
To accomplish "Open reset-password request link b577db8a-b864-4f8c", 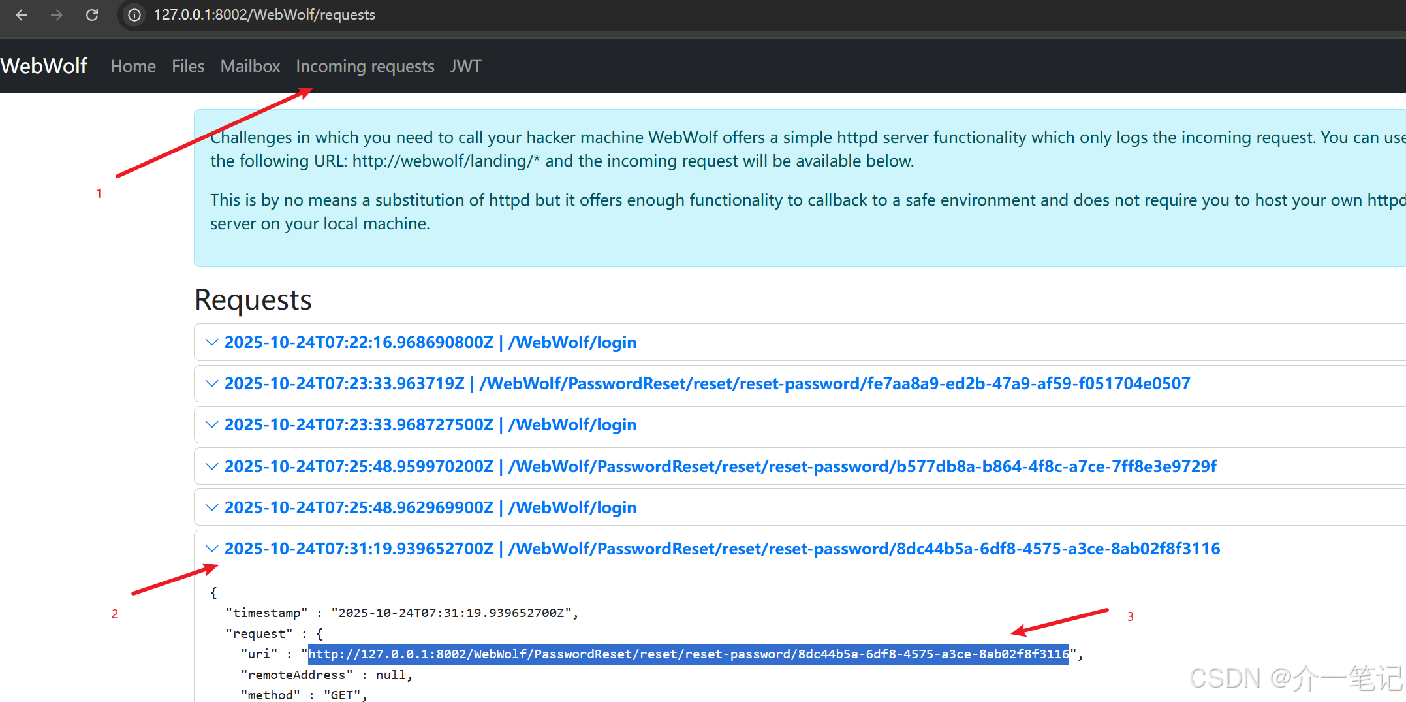I will click(721, 466).
